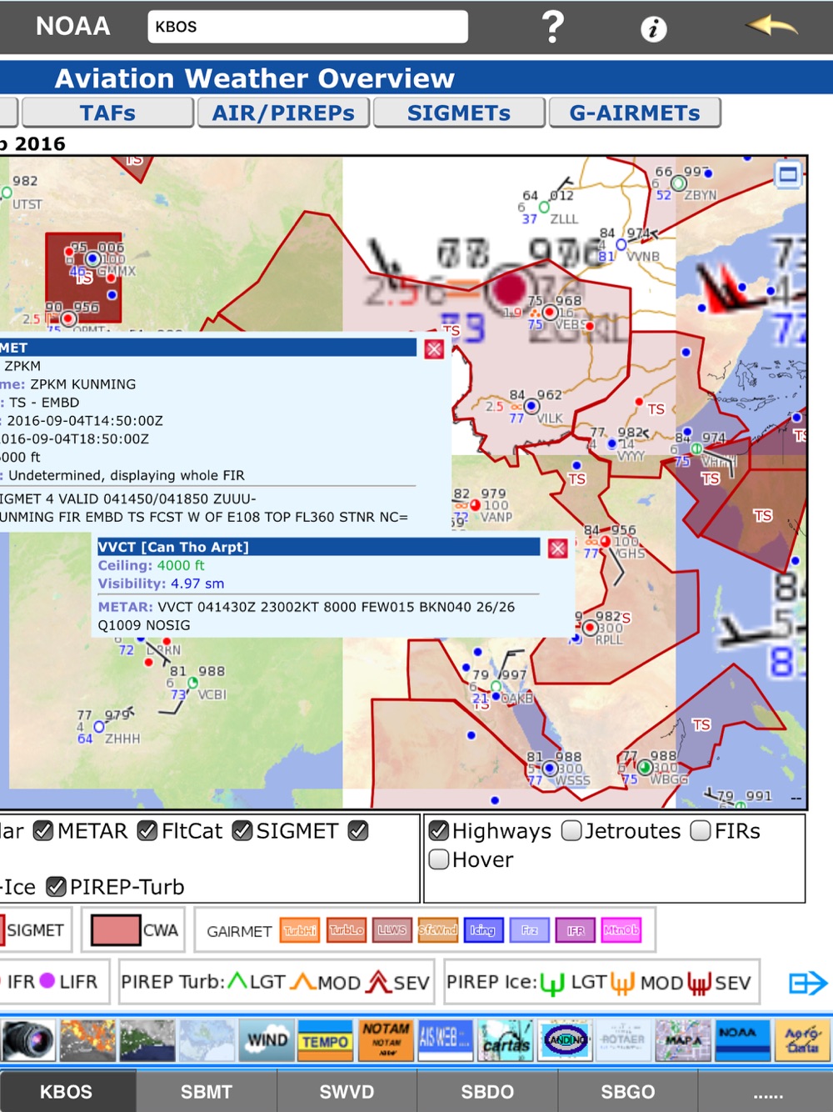The width and height of the screenshot is (833, 1112).
Task: Open the NOTAM icon
Action: [x=386, y=1040]
